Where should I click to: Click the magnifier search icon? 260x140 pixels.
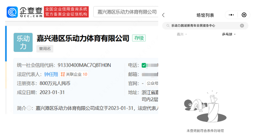(x=168, y=26)
